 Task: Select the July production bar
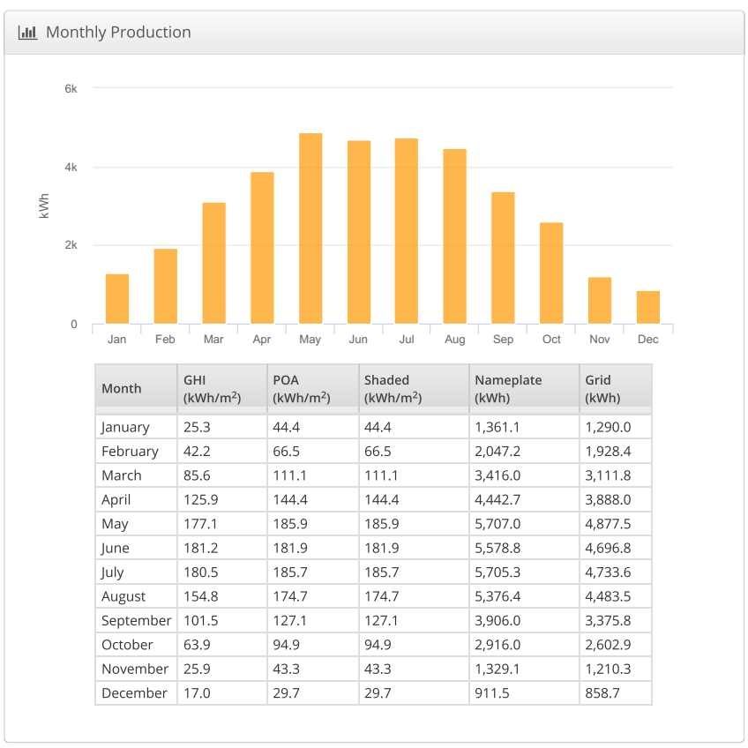coord(407,231)
